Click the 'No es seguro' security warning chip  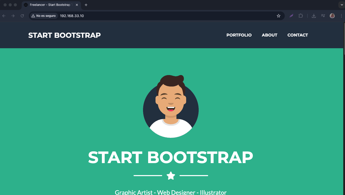[x=44, y=16]
